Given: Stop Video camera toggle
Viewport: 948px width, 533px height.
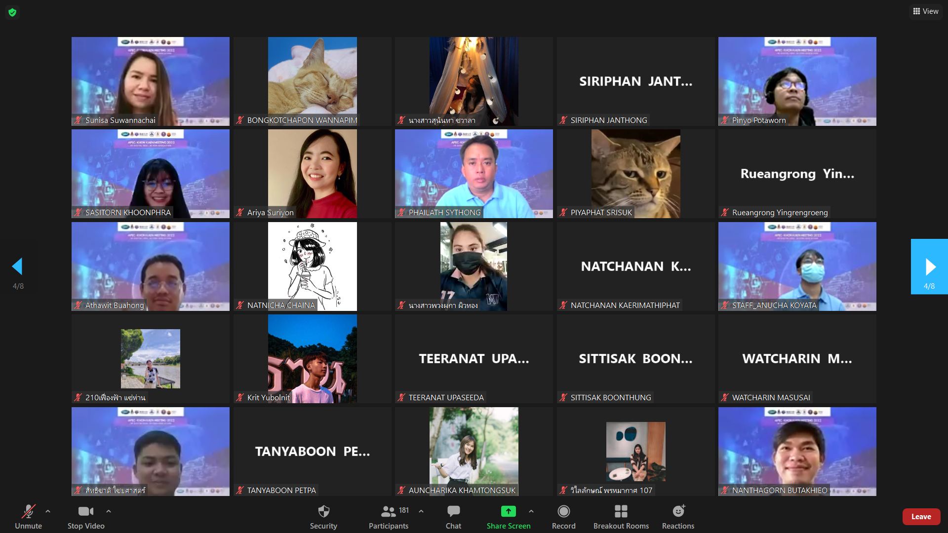Looking at the screenshot, I should 86,516.
